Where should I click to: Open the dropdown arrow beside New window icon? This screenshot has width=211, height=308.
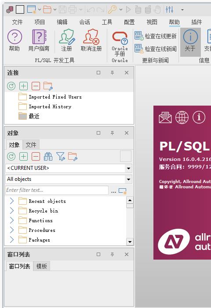[x=40, y=9]
